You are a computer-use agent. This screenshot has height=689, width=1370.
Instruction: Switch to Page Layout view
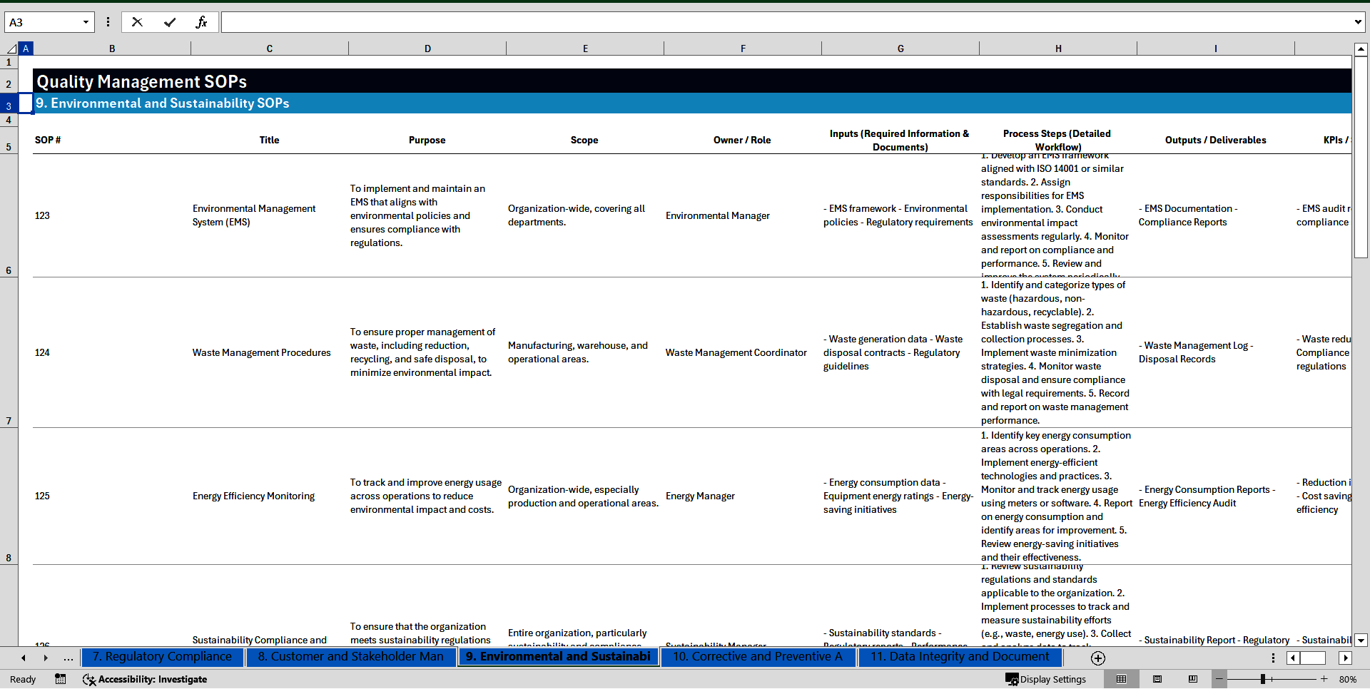pyautogui.click(x=1157, y=679)
